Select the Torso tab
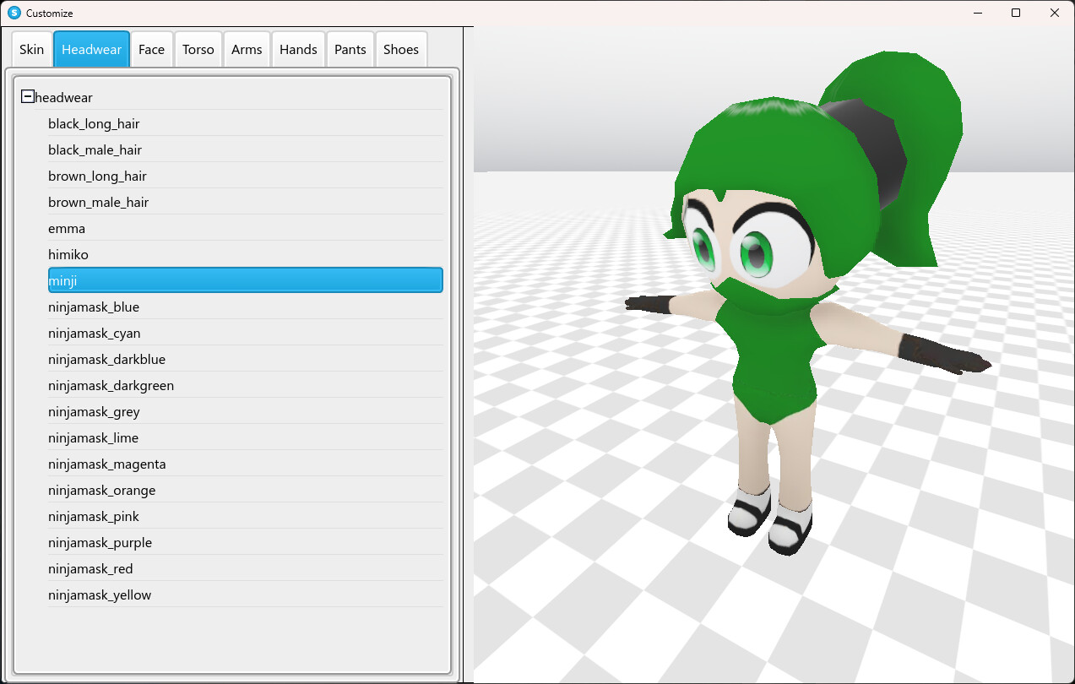 (198, 49)
